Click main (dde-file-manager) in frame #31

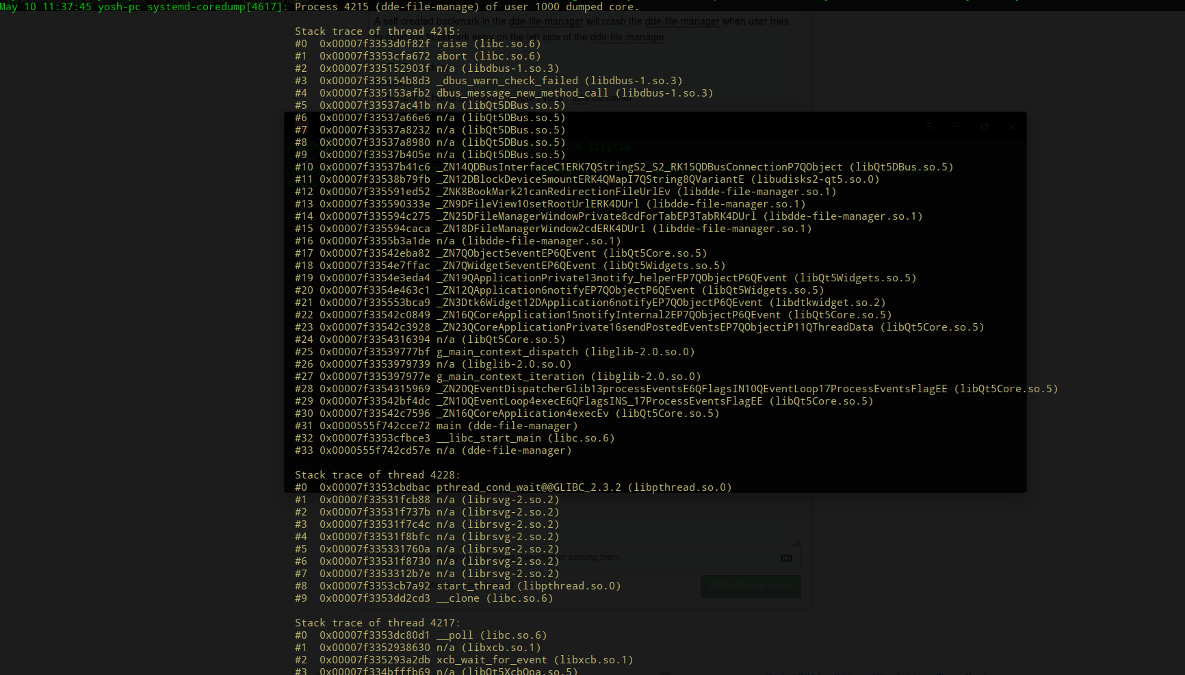coord(507,425)
